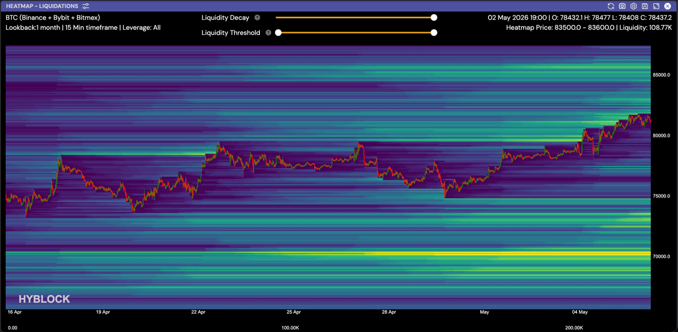Click the Liquidity Threshold right slider handle
Image resolution: width=678 pixels, height=332 pixels.
point(434,33)
